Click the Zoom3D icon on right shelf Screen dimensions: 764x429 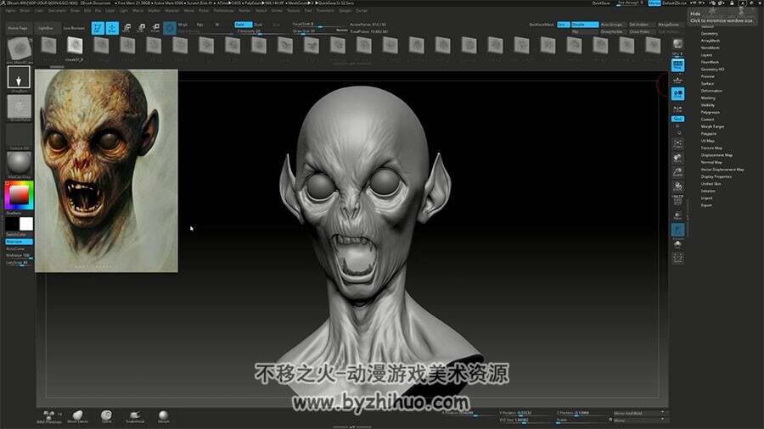coord(677,173)
